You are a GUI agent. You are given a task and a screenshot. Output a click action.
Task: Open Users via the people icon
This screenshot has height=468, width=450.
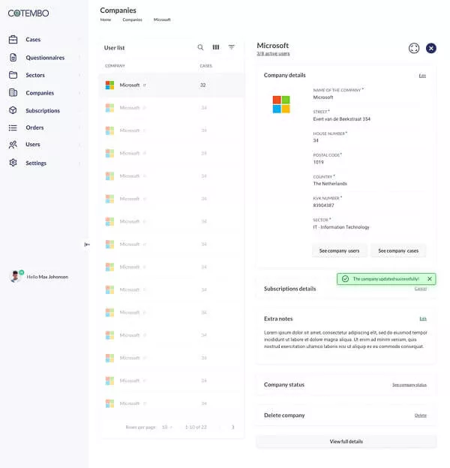click(13, 145)
